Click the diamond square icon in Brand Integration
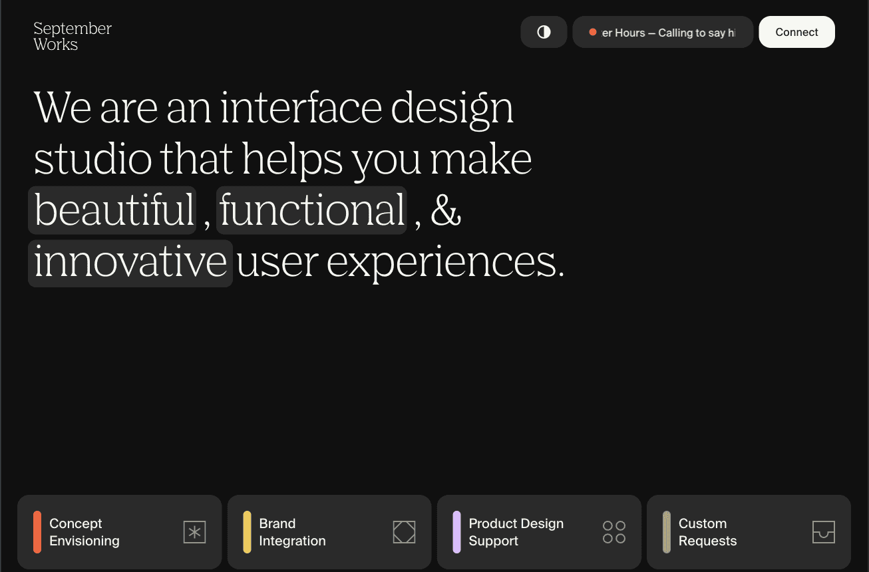Image resolution: width=869 pixels, height=572 pixels. pyautogui.click(x=404, y=532)
